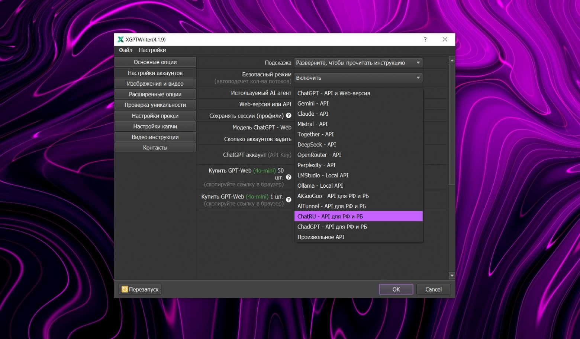This screenshot has width=580, height=339.
Task: Switch to Основные опции section
Action: pos(155,62)
